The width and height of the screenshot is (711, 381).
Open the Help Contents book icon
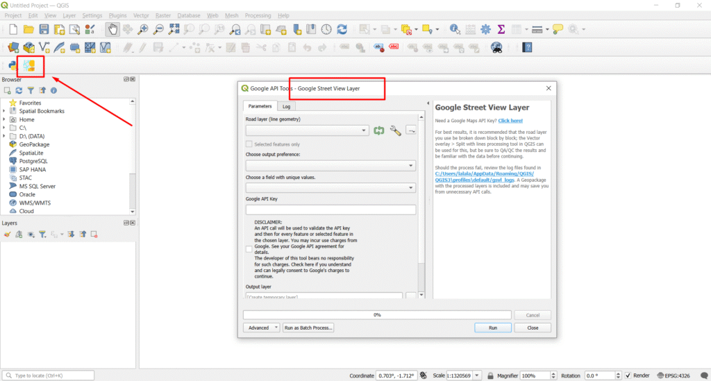click(x=527, y=47)
